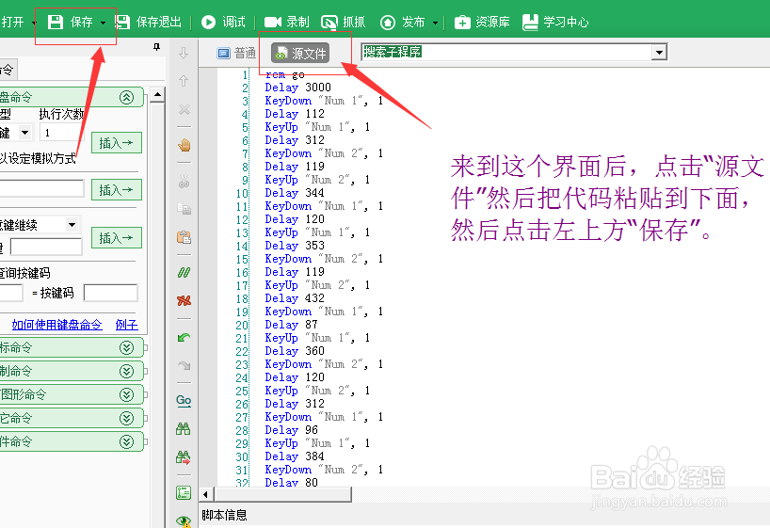Click the horizontal scrollbar thumb under the code

(x=282, y=494)
